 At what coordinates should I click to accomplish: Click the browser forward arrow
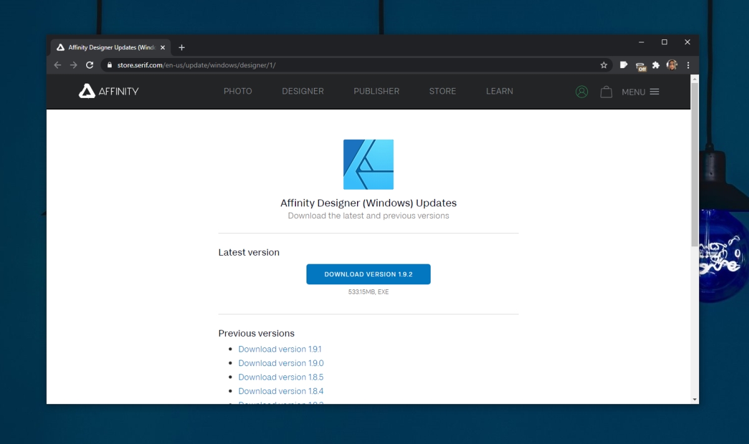click(x=74, y=65)
